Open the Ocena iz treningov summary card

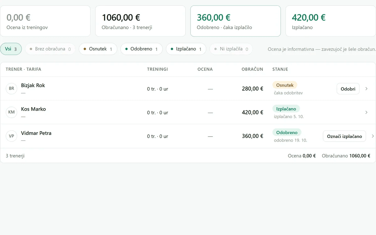45,21
